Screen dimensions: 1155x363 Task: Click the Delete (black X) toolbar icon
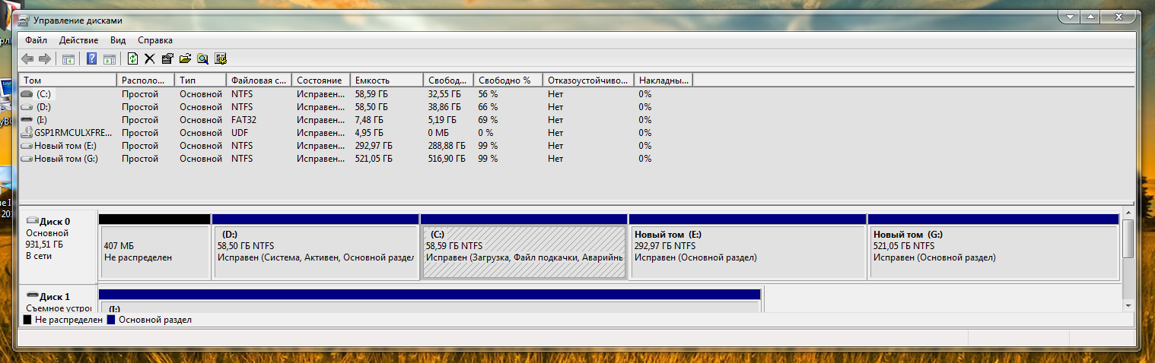pyautogui.click(x=149, y=58)
